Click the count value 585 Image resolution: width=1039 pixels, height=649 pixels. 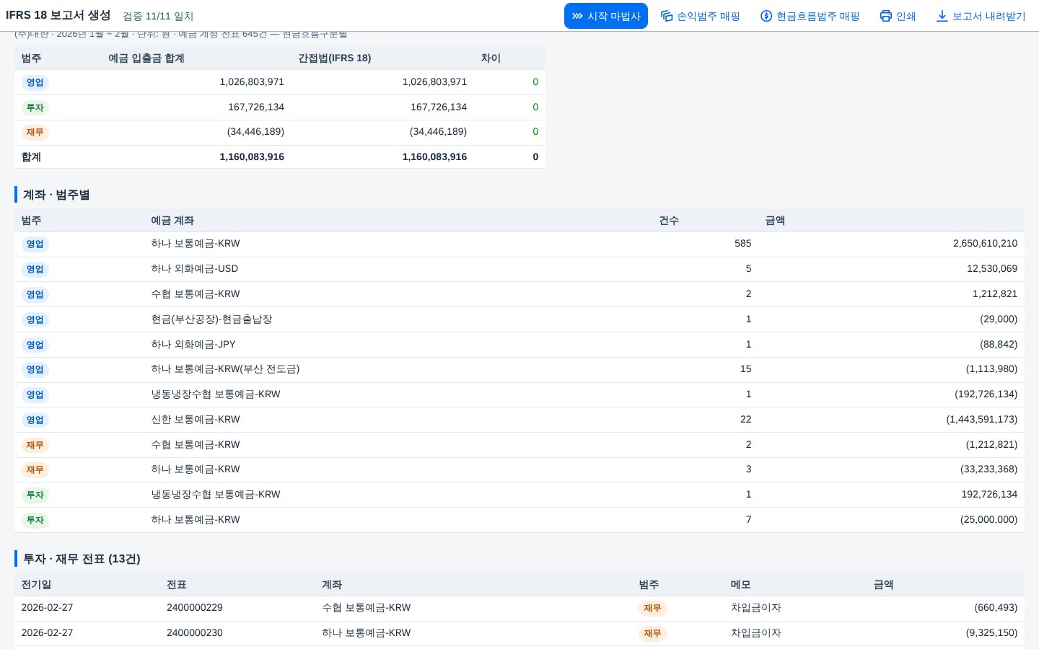(x=743, y=244)
